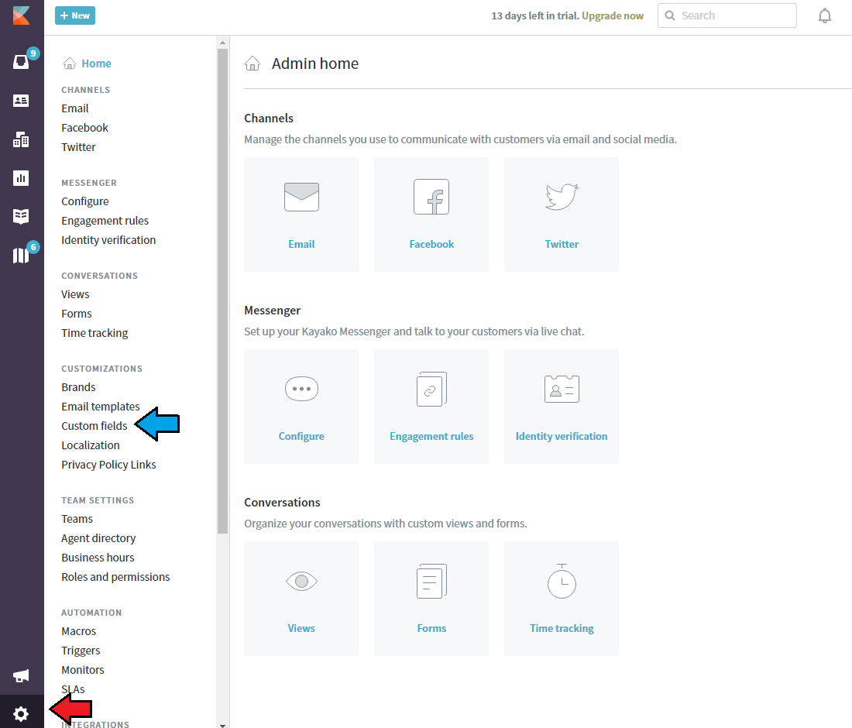This screenshot has height=728, width=852.
Task: Click the megaphone announcements icon
Action: [21, 676]
